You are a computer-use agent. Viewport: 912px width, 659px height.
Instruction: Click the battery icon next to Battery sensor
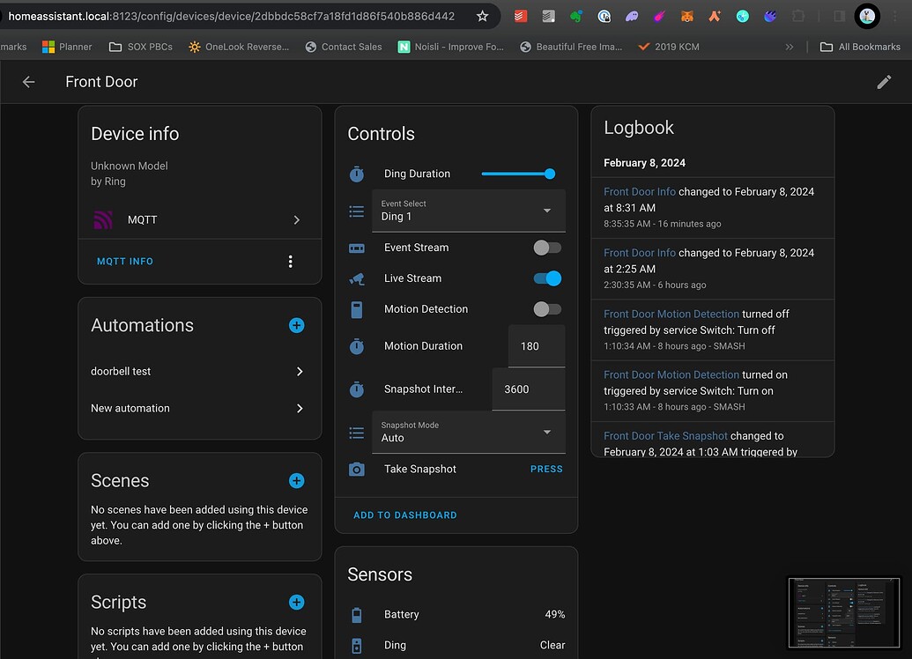tap(357, 614)
